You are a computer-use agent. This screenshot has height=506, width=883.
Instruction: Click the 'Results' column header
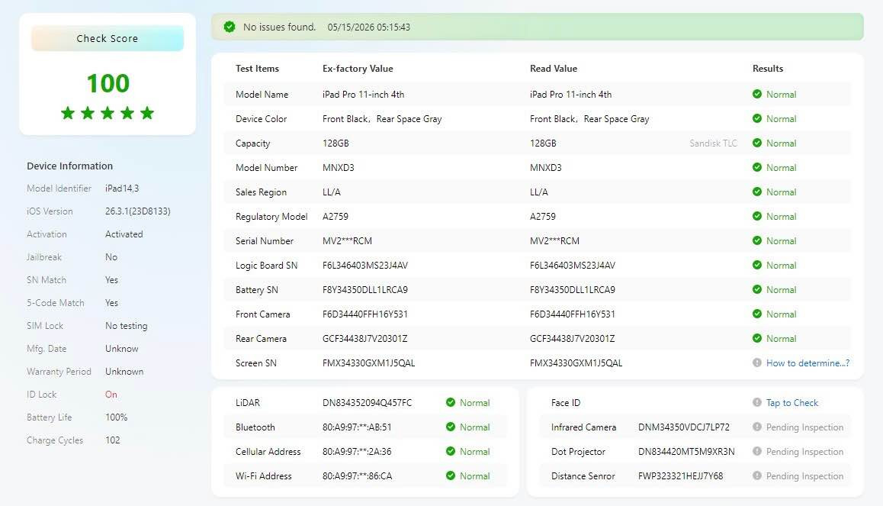click(x=768, y=68)
